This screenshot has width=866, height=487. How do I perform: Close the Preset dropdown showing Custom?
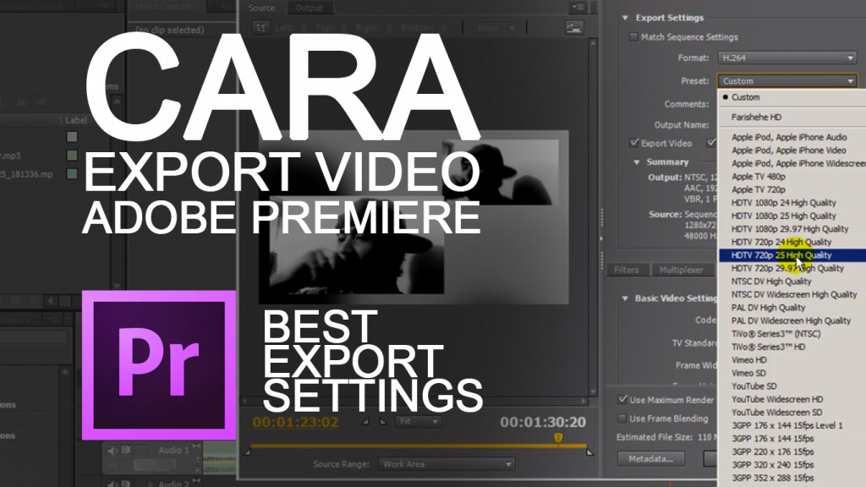click(x=787, y=80)
